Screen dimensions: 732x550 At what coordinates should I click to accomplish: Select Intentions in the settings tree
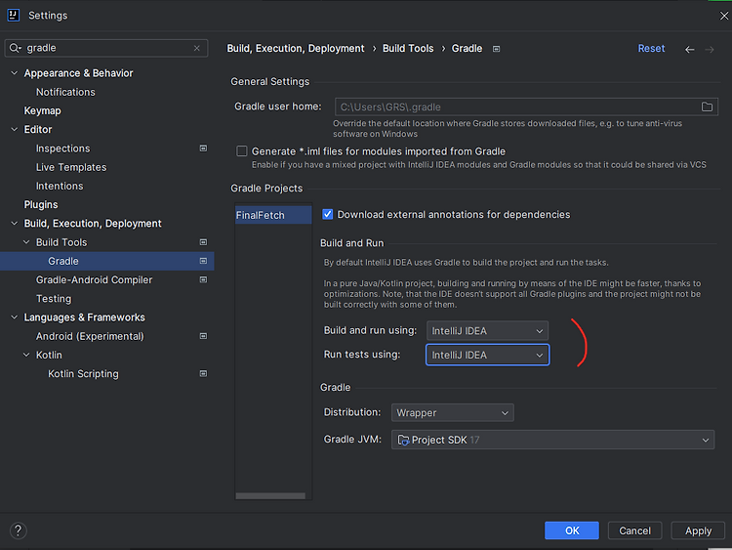pyautogui.click(x=60, y=186)
